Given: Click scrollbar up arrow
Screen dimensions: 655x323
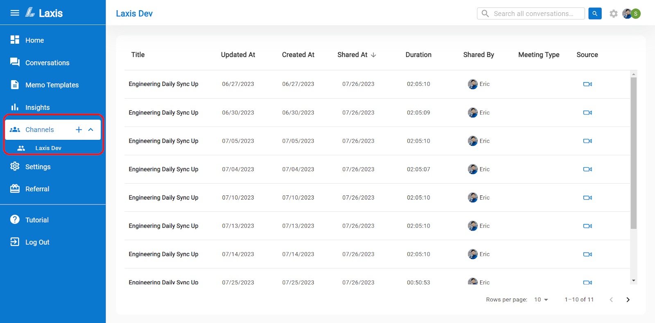Looking at the screenshot, I should (634, 74).
